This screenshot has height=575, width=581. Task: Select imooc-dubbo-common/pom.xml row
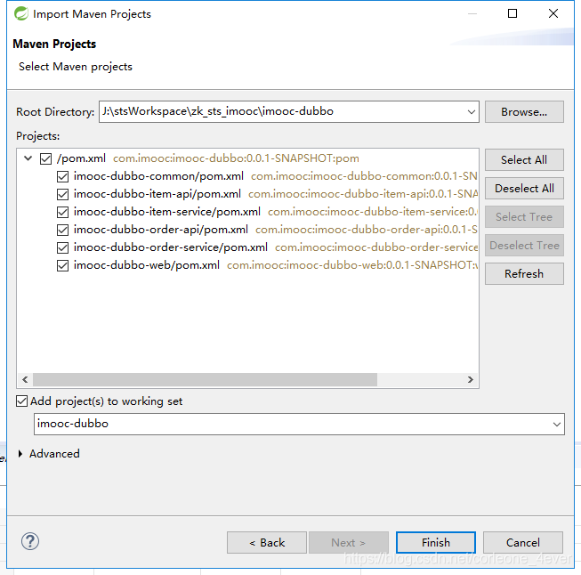pyautogui.click(x=158, y=176)
